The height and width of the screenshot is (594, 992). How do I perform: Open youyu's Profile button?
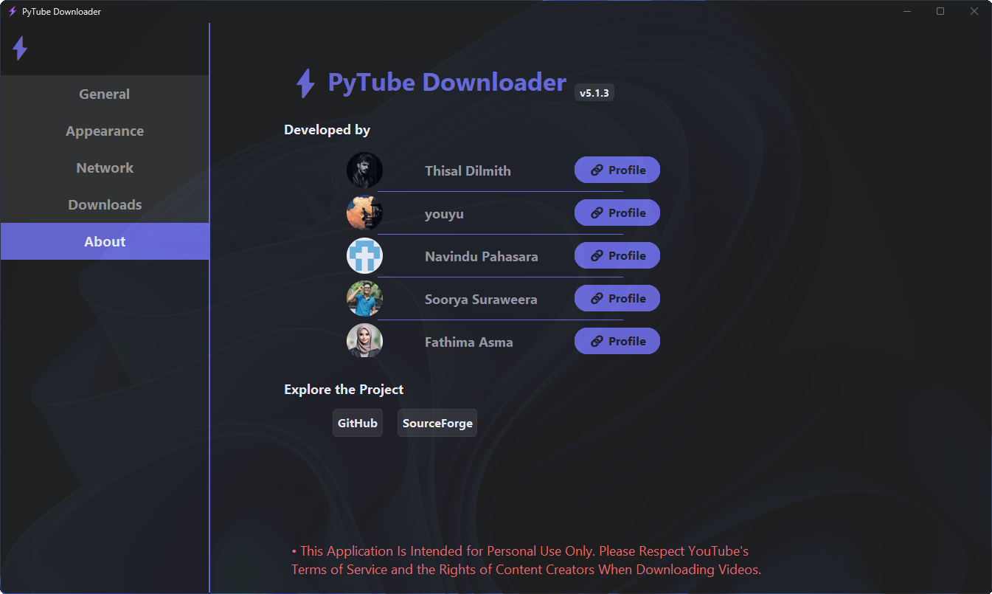click(617, 213)
